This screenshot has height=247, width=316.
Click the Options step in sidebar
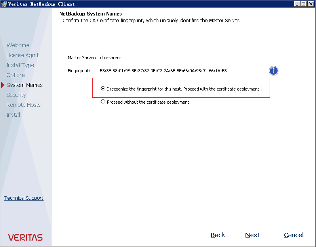coord(16,75)
